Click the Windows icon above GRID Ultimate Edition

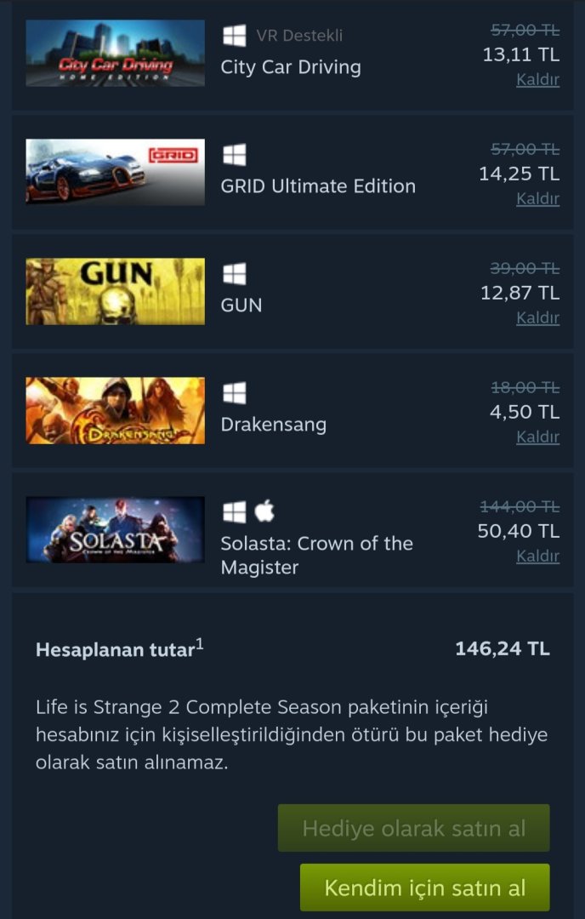pos(234,155)
